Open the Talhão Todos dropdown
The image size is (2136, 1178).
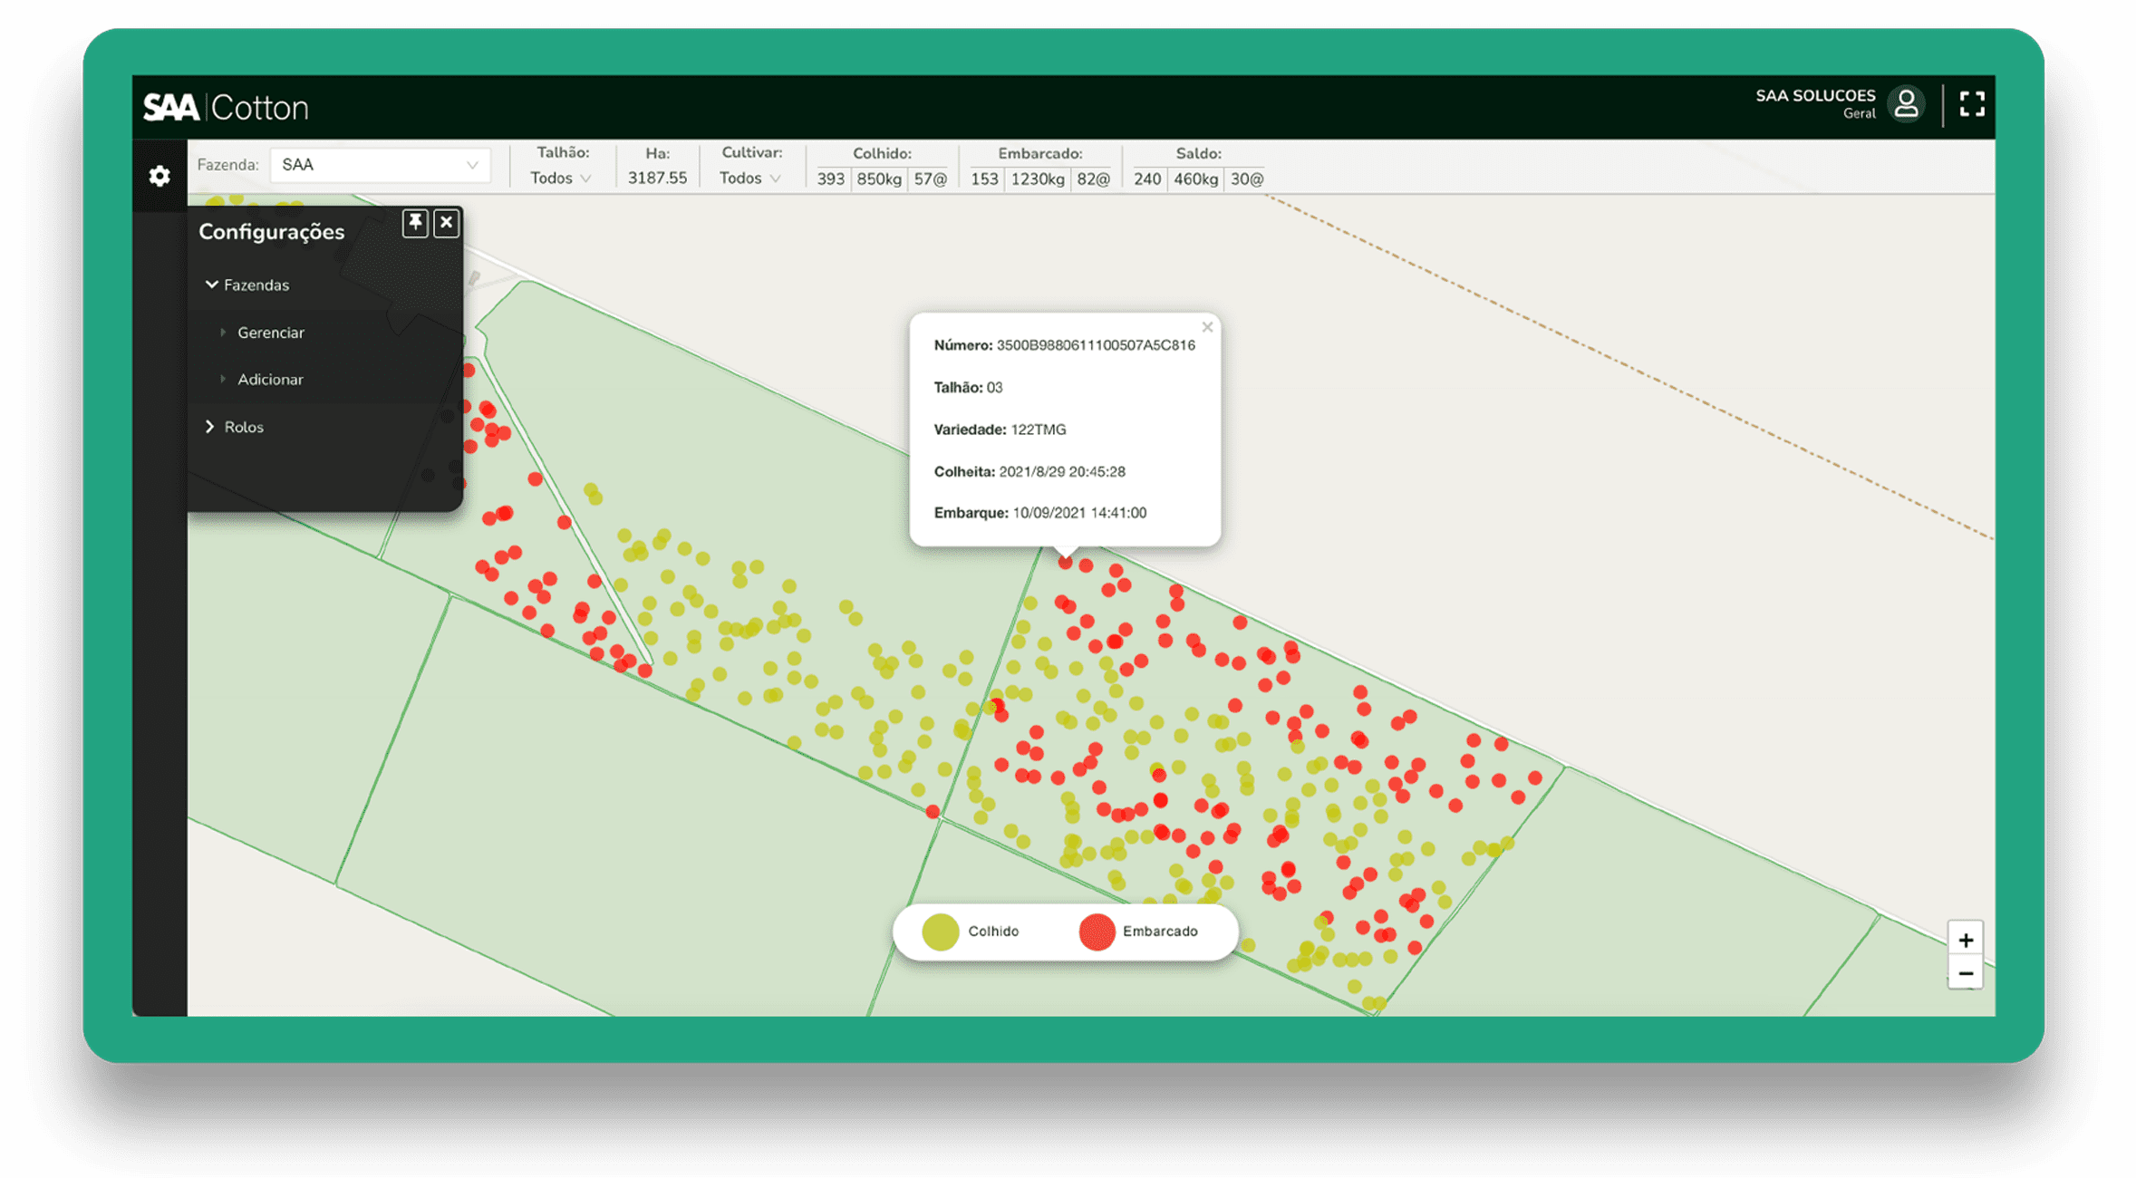click(560, 179)
